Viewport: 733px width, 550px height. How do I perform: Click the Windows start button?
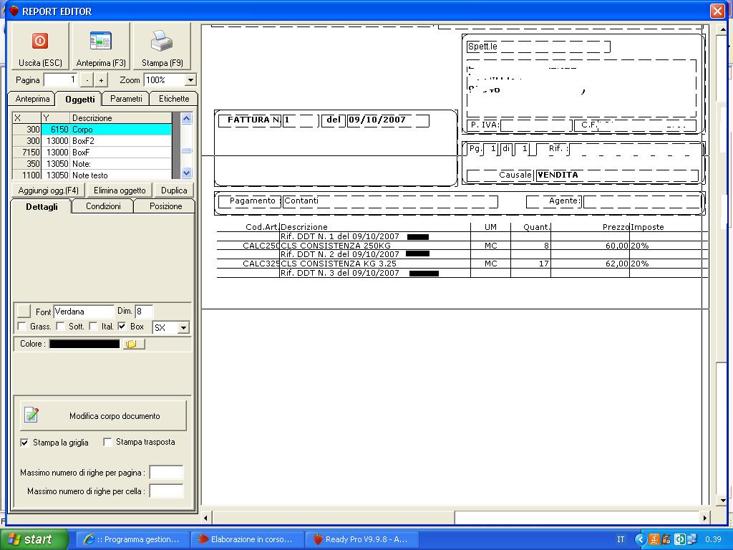(34, 539)
